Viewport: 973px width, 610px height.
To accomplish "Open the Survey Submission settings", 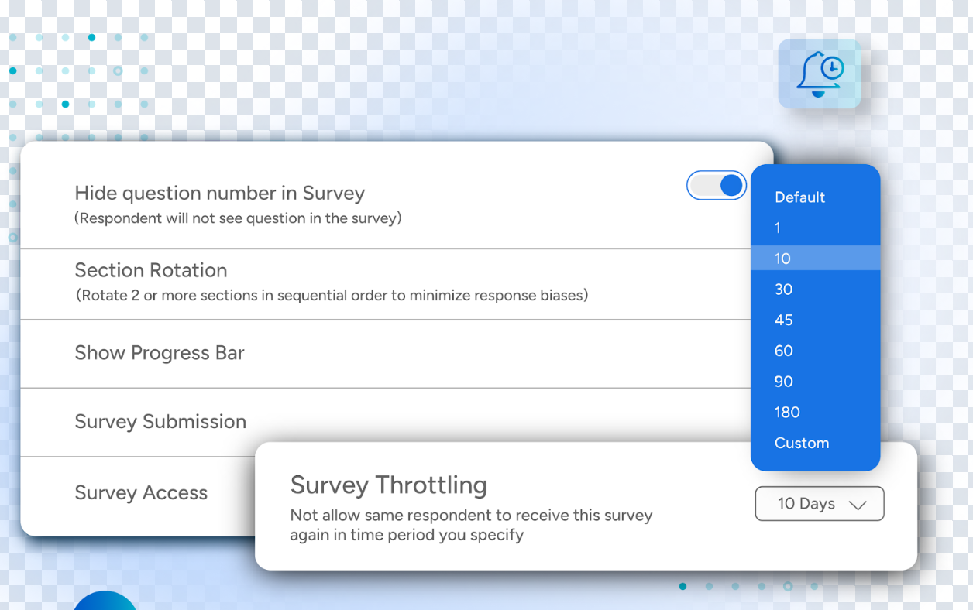I will [x=160, y=422].
